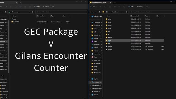Open iCloud Drive in Gilans Encounter Counter sidebar

click(x=97, y=23)
